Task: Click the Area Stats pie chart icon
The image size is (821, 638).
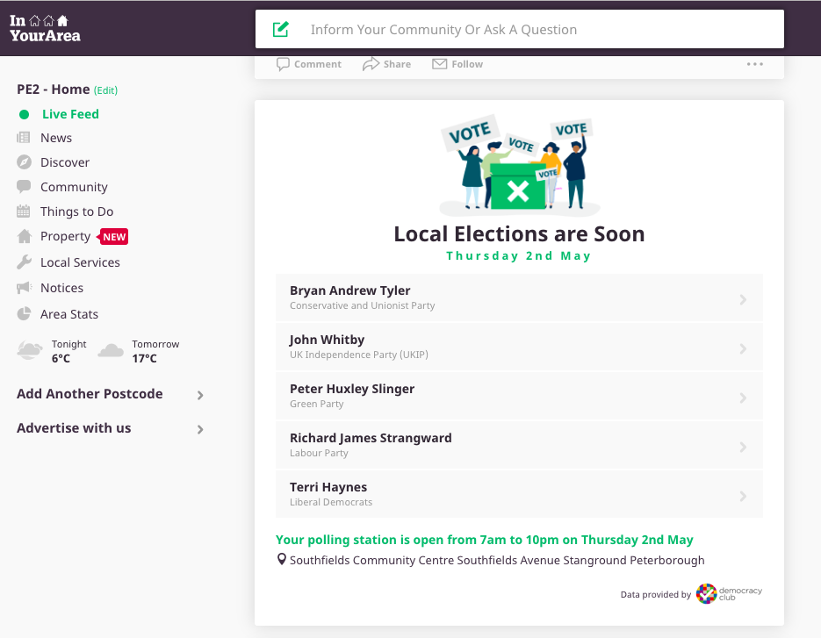Action: tap(24, 314)
